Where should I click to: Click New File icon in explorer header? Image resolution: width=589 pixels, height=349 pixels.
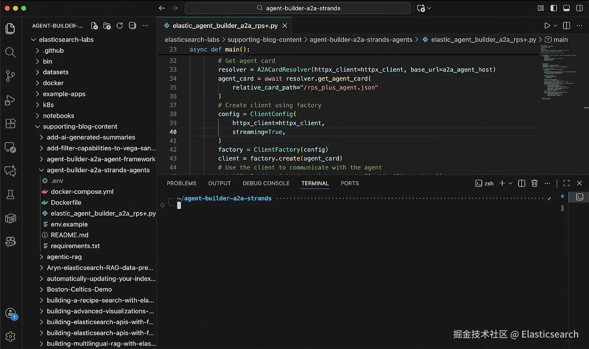95,26
